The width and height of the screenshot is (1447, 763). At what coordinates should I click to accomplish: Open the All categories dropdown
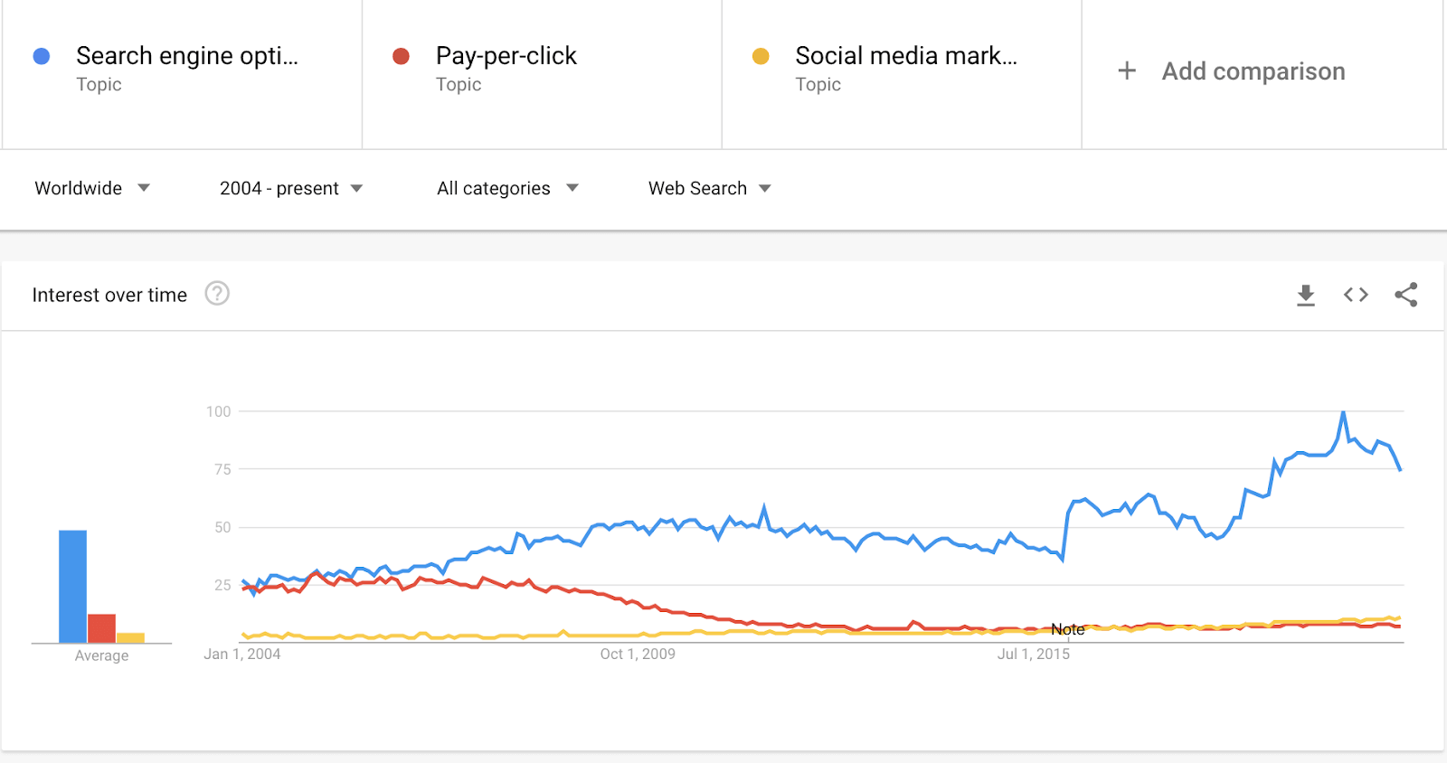[x=507, y=188]
